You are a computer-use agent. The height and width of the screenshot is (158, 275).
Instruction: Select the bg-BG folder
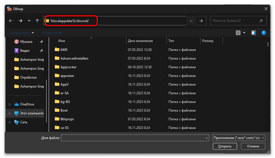pos(65,102)
